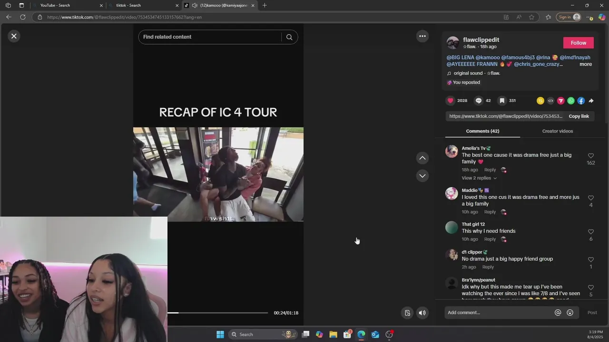Mute the kamooo tab audio icon

(195, 5)
